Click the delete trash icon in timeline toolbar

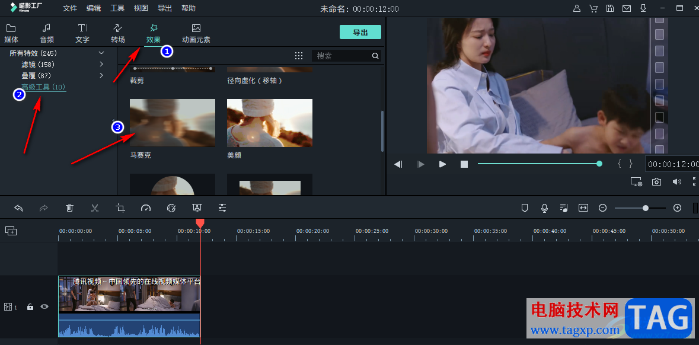click(x=69, y=208)
